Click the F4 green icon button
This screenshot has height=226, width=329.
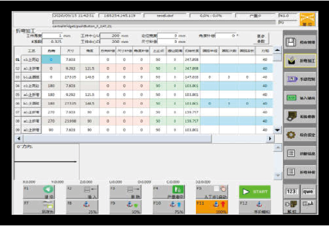(x=169, y=192)
